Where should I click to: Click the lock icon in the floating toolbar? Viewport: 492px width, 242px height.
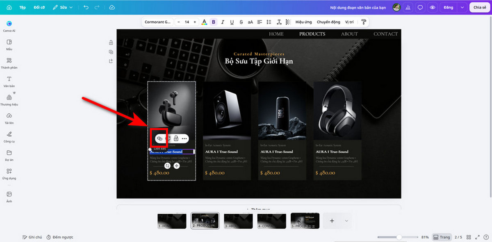click(x=176, y=138)
